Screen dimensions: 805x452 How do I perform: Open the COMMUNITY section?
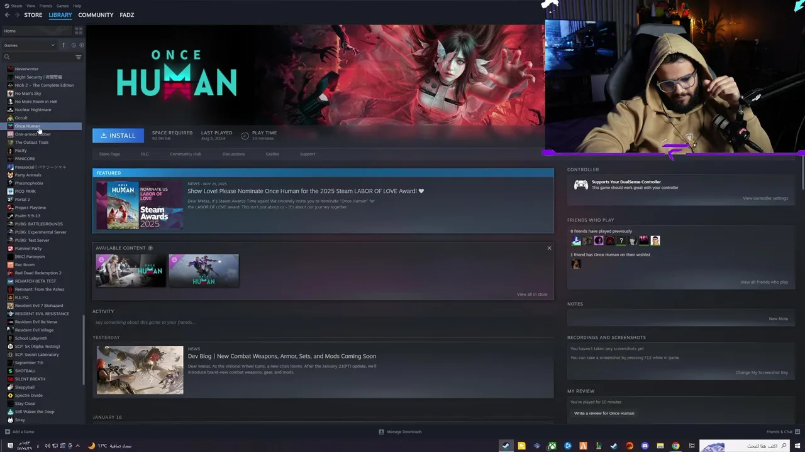(96, 15)
